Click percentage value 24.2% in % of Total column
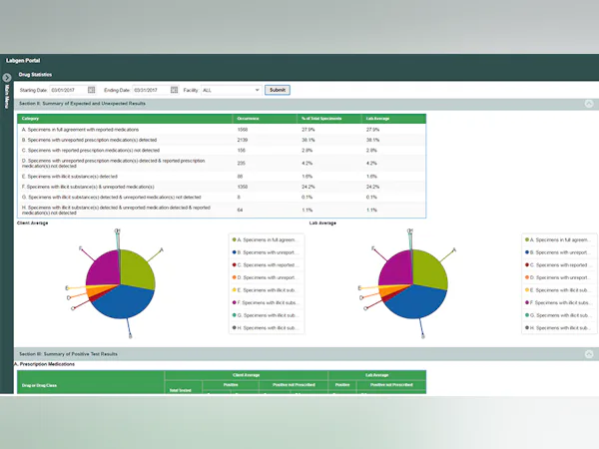This screenshot has height=449, width=599. point(307,187)
